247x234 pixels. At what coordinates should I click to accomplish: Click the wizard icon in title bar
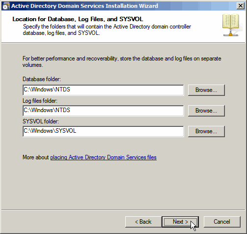[6, 6]
